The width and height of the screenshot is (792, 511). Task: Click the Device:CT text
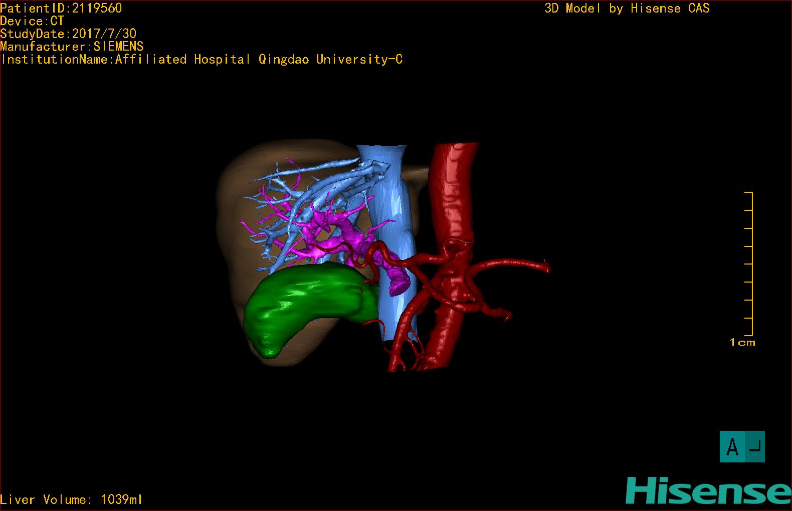click(x=33, y=21)
